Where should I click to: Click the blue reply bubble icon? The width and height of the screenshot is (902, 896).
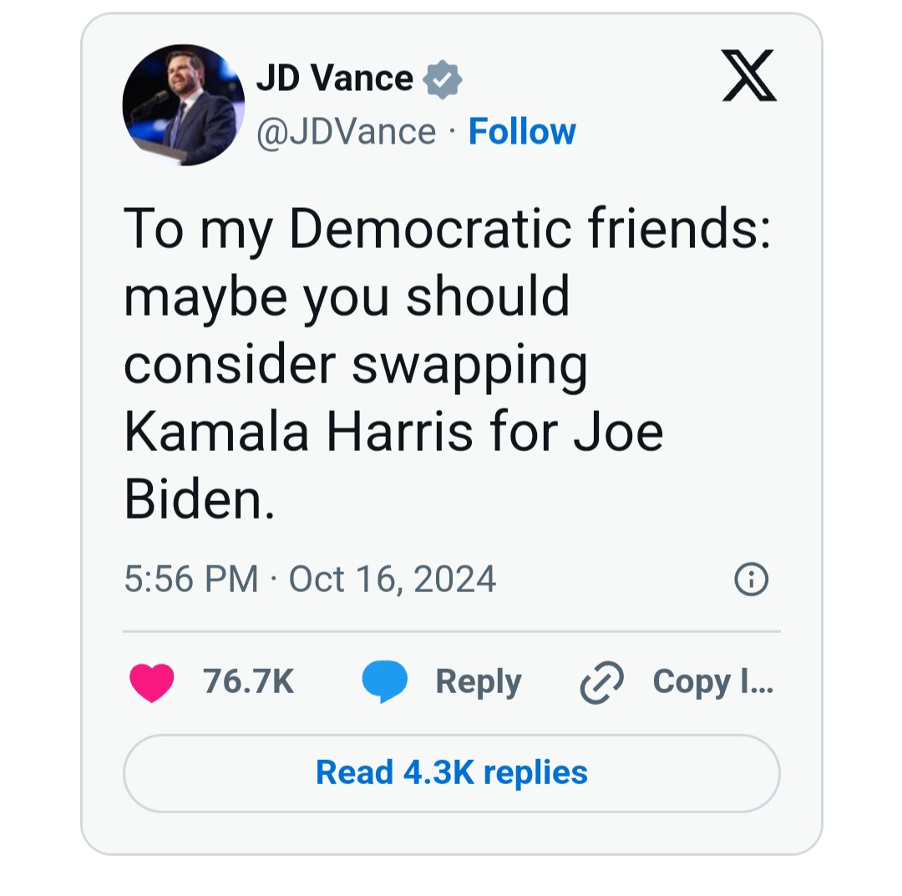click(384, 682)
